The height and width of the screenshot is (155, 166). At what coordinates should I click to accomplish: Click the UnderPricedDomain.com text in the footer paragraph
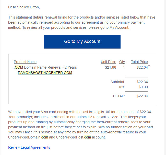point(28,137)
